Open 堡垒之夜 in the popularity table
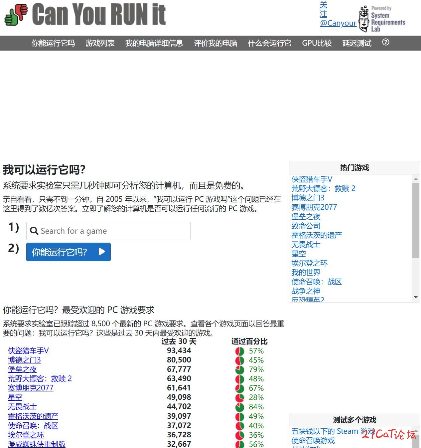The image size is (421, 448). pos(22,369)
